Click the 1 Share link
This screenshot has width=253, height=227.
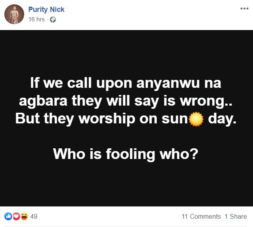click(236, 216)
